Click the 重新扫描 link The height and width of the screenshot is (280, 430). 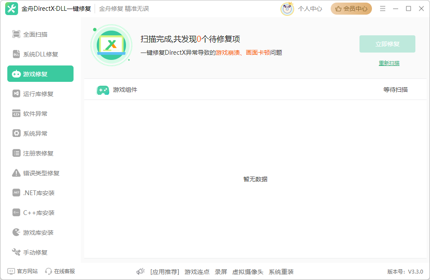click(389, 63)
